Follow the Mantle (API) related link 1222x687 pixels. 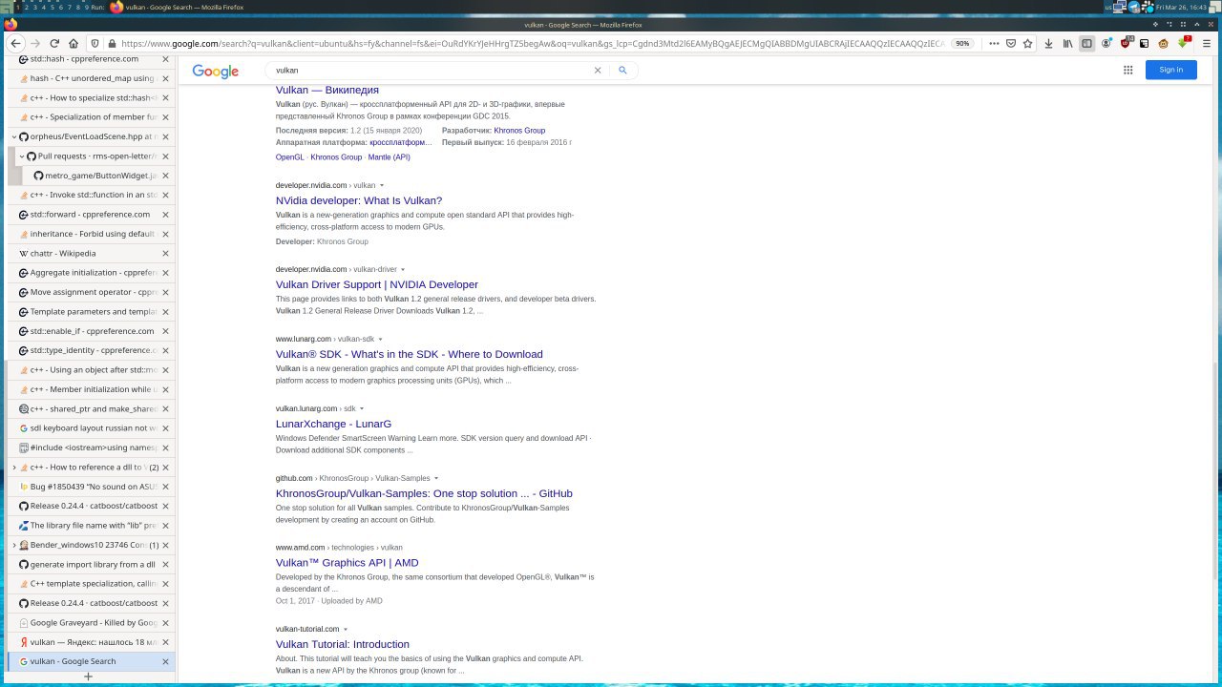(x=389, y=157)
